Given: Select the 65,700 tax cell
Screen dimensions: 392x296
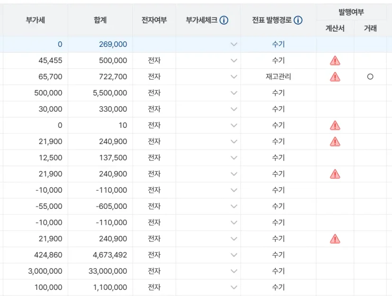Looking at the screenshot, I should click(x=35, y=77).
